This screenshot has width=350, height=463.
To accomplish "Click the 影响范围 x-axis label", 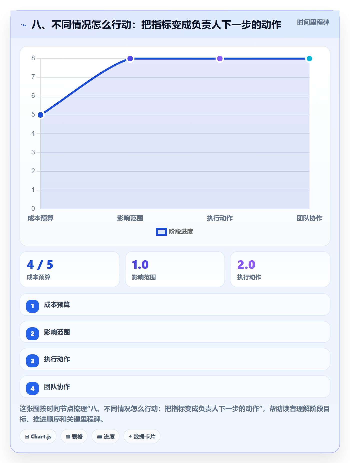I will 130,218.
